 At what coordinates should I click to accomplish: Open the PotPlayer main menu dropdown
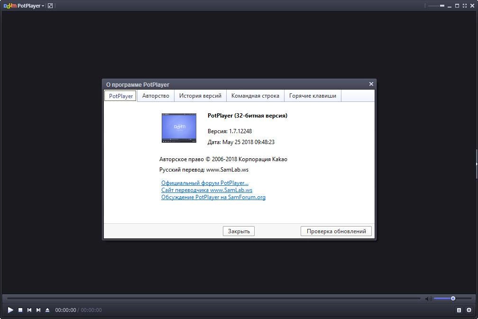click(30, 6)
